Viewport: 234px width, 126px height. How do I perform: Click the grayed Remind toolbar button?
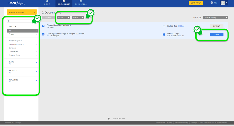click(49, 18)
